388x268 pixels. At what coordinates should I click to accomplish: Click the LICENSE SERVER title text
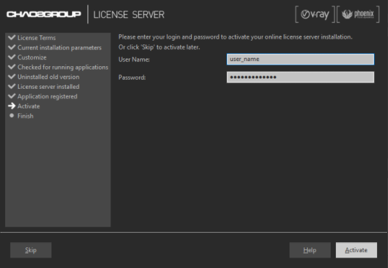[x=129, y=15]
